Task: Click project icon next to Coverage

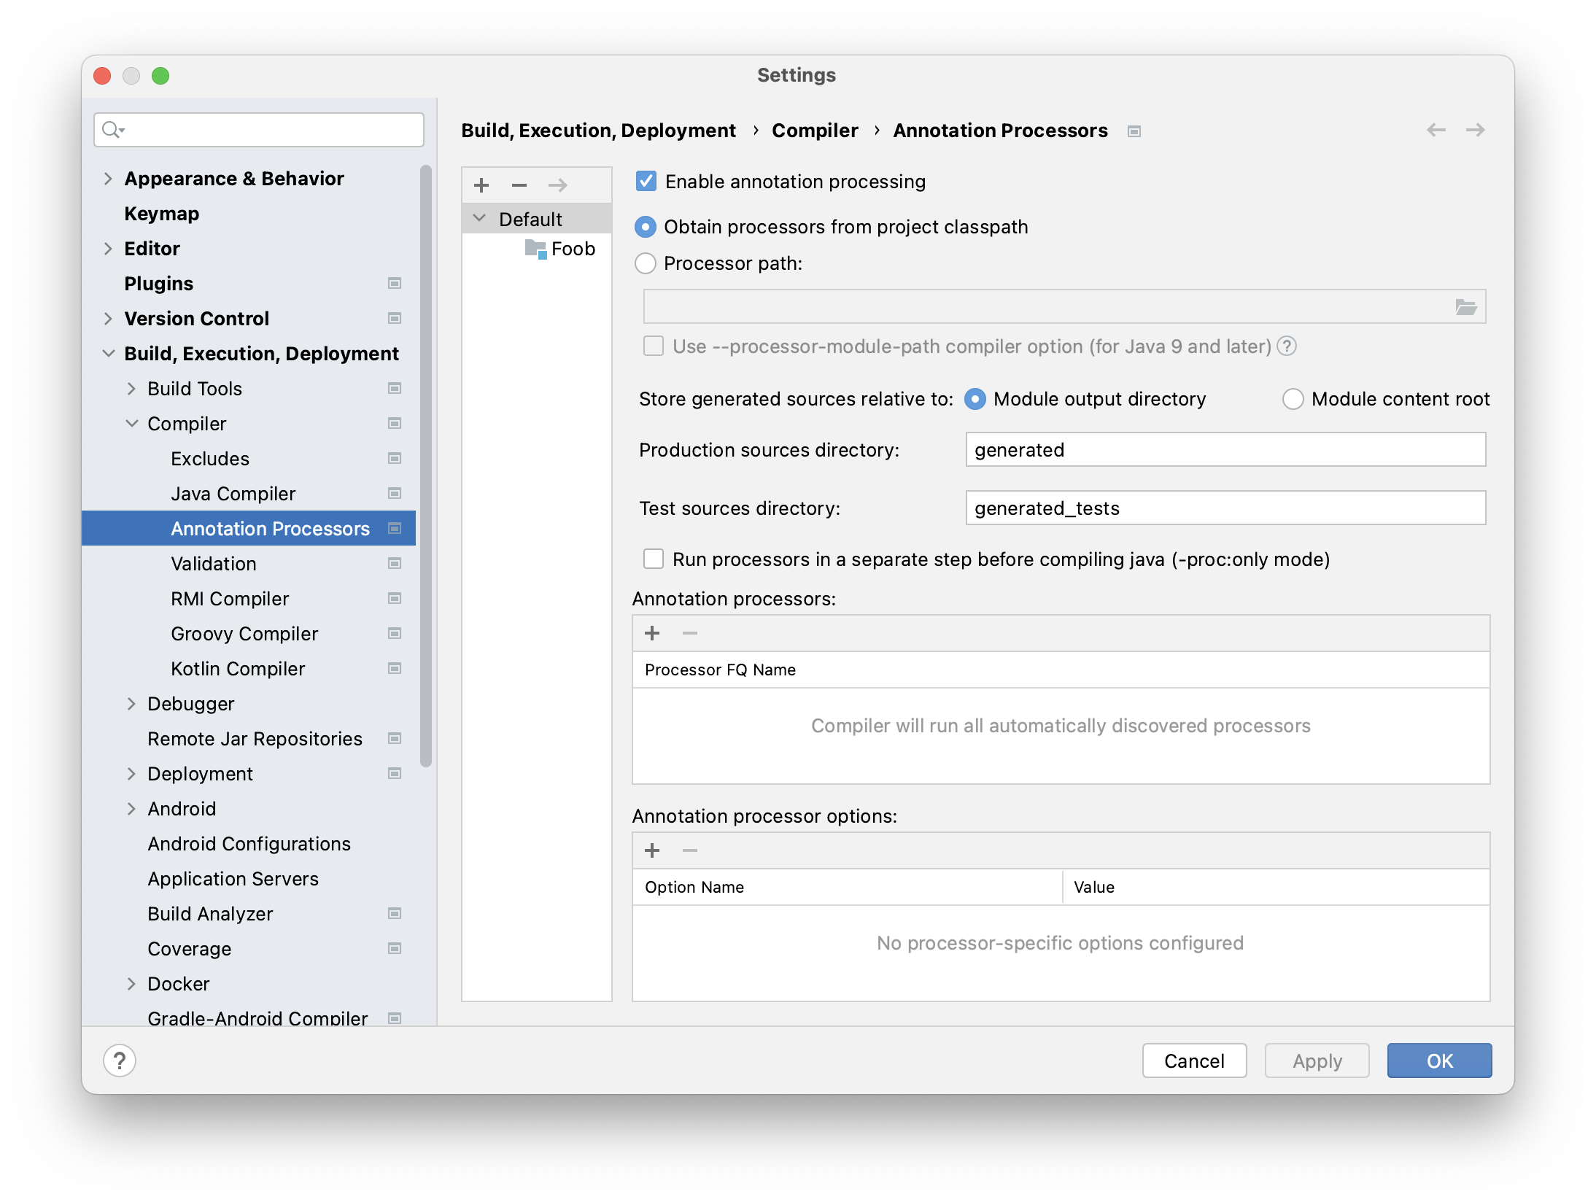Action: tap(395, 948)
